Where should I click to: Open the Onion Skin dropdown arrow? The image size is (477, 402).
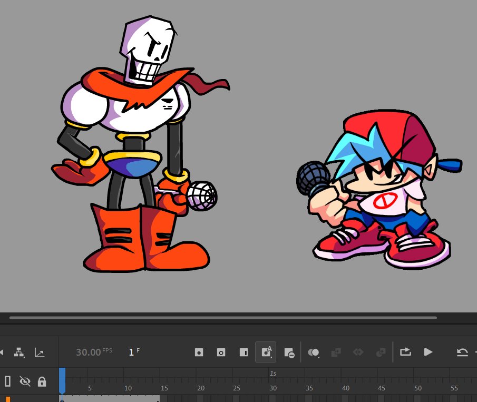coord(317,357)
